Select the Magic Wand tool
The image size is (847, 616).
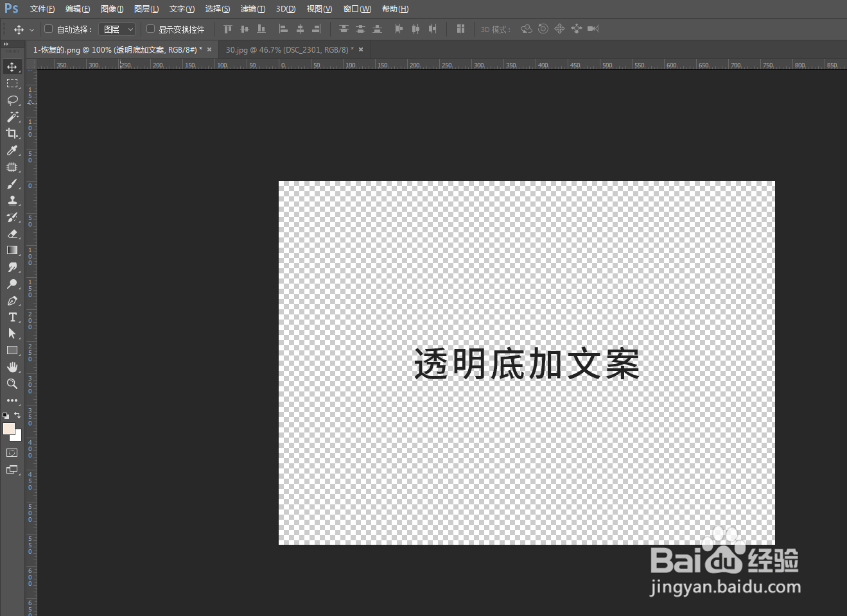click(x=12, y=117)
